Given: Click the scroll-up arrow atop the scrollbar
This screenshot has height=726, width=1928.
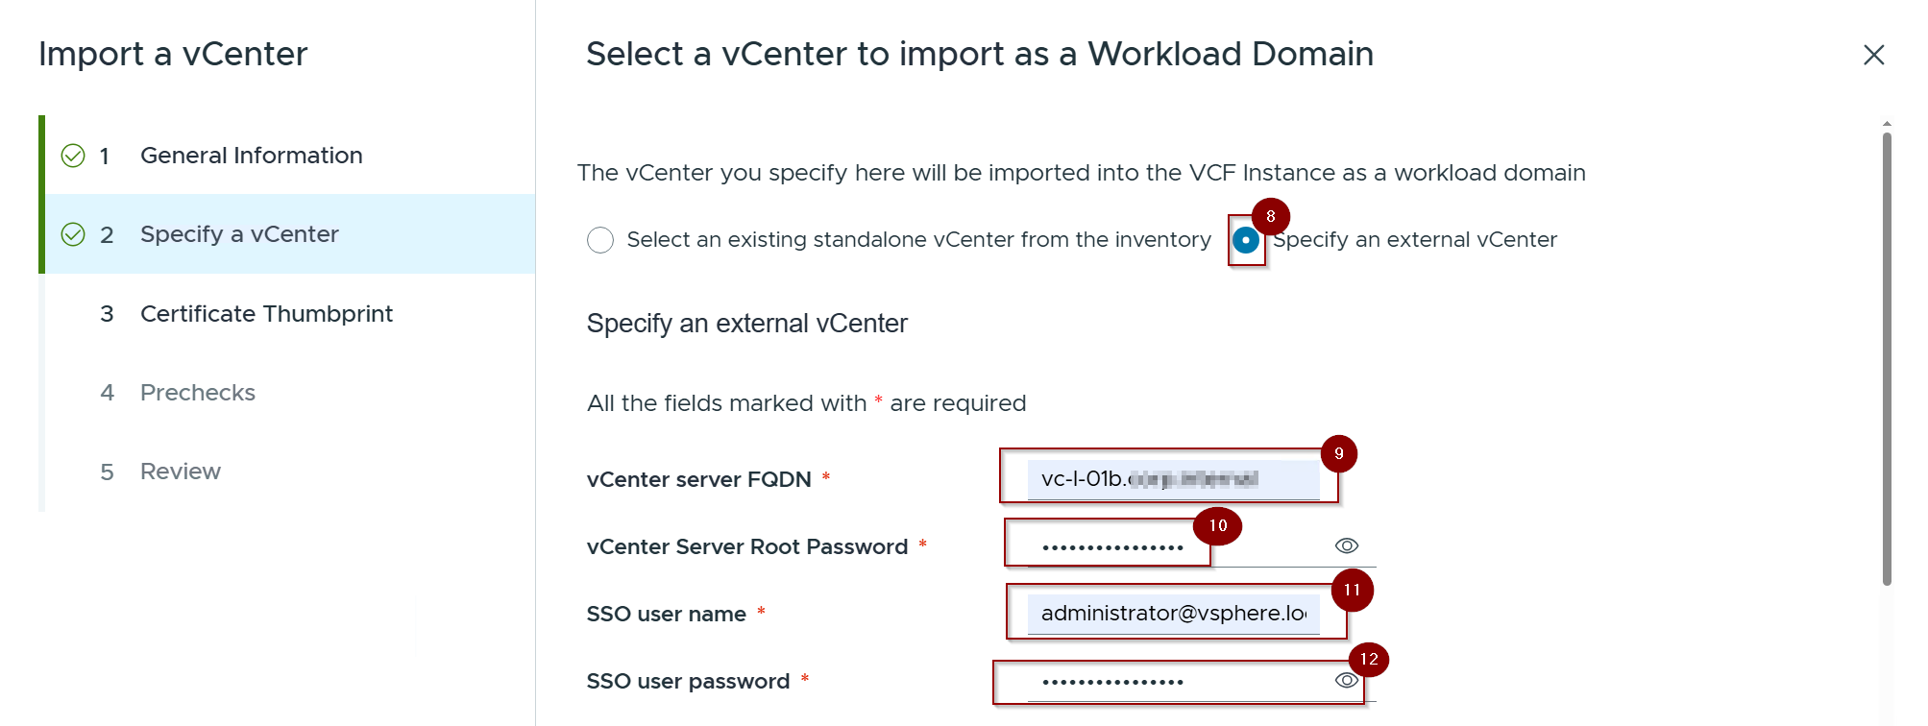Looking at the screenshot, I should point(1887,124).
